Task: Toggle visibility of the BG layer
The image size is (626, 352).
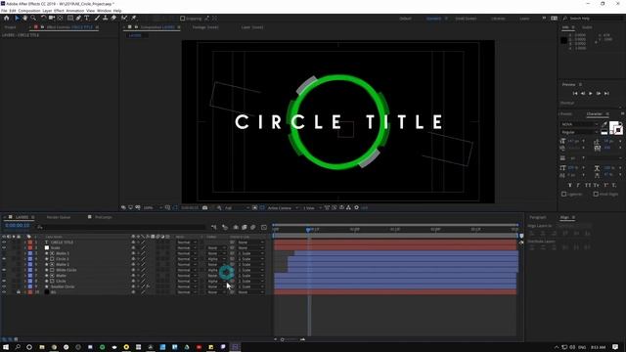Action: pyautogui.click(x=4, y=292)
